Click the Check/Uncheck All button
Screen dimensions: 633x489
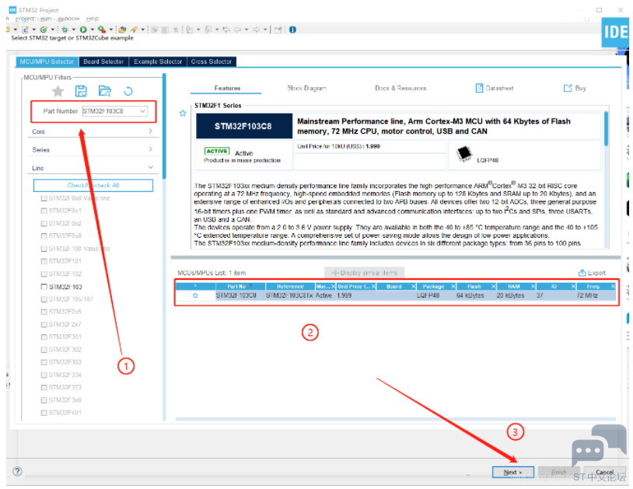[x=93, y=185]
